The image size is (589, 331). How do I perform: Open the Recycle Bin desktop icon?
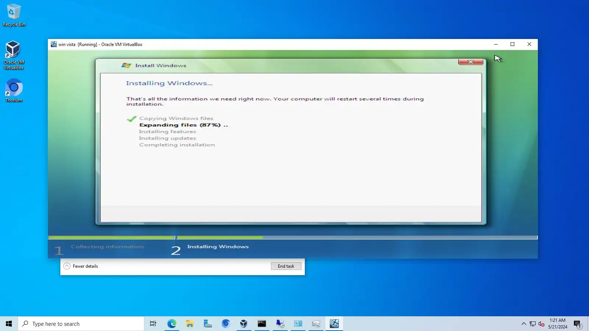(x=14, y=15)
